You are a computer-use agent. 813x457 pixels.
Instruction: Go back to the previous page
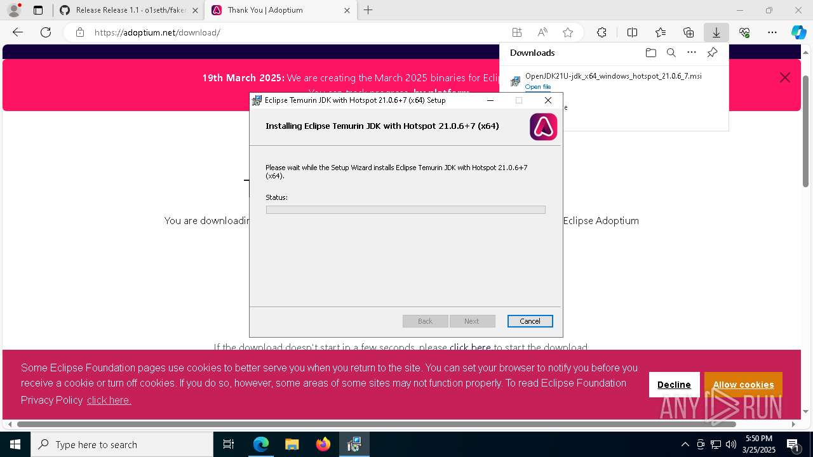18,32
